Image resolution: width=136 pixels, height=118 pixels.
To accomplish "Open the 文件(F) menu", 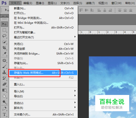I will pos(15,3).
